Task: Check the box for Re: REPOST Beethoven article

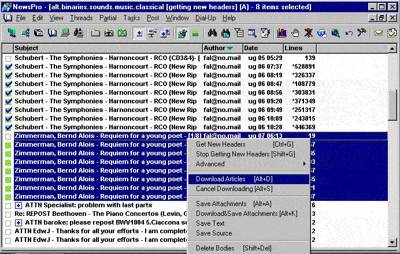Action: point(8,214)
